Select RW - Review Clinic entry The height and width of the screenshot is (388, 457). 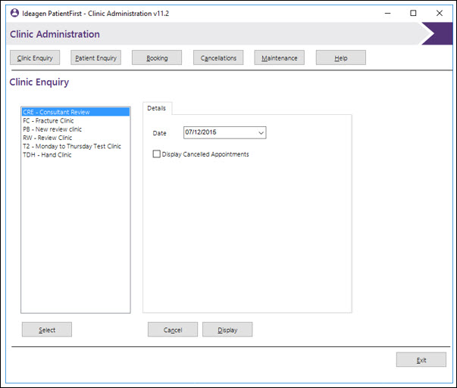[x=76, y=138]
